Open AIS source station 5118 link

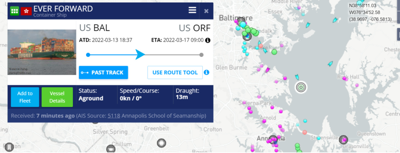[114, 116]
